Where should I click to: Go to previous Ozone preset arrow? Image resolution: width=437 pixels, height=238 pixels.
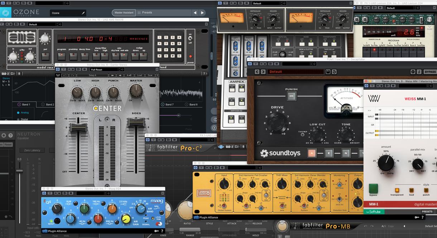tap(195, 13)
